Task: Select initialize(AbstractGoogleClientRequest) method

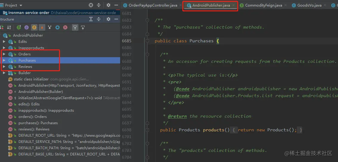Action: point(60,98)
